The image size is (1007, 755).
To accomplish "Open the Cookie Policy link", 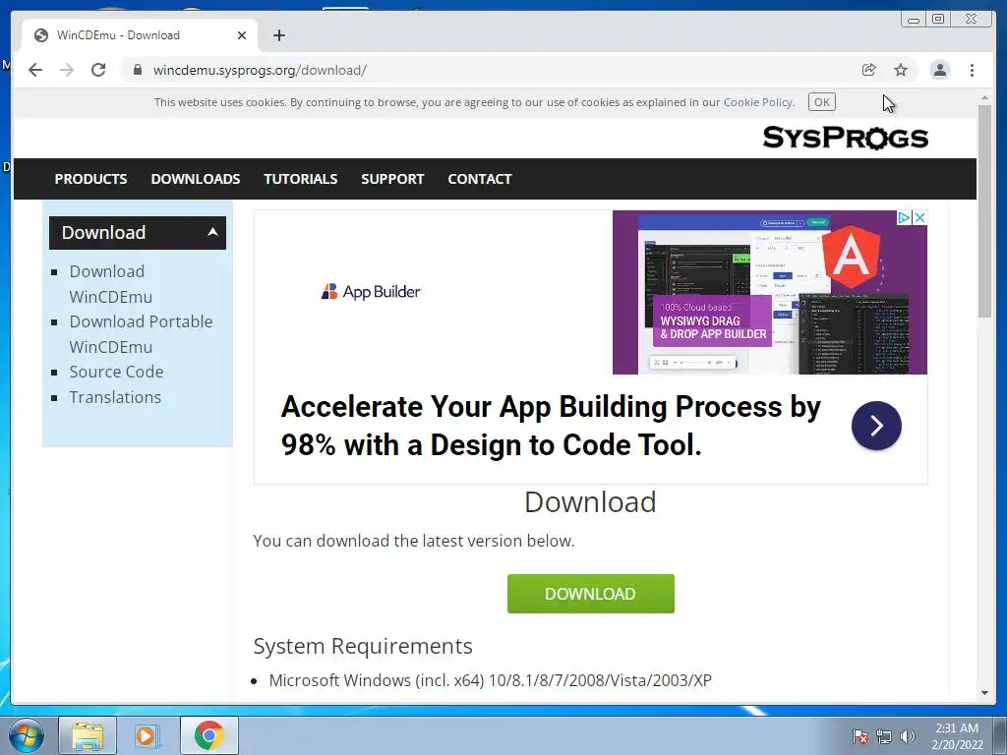I will 758,102.
